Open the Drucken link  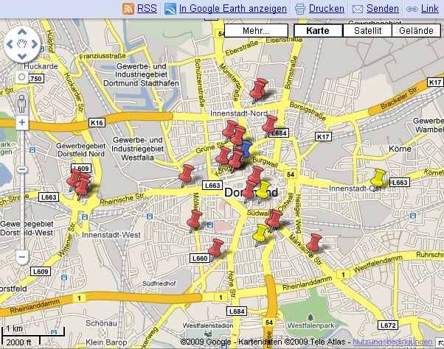point(327,9)
